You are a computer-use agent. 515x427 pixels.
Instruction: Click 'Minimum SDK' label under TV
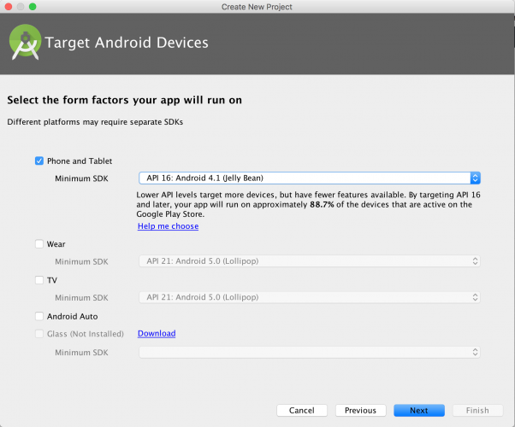coord(81,298)
